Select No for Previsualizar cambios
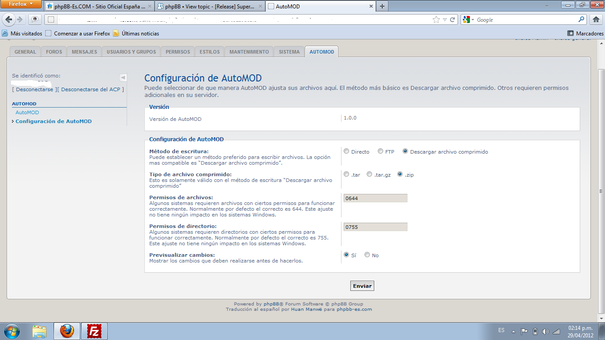Screen dimensions: 605x340 (x=367, y=255)
